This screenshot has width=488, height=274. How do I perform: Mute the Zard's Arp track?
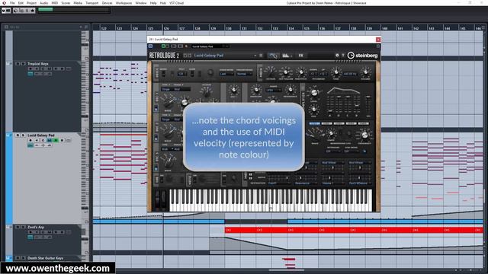coord(18,227)
